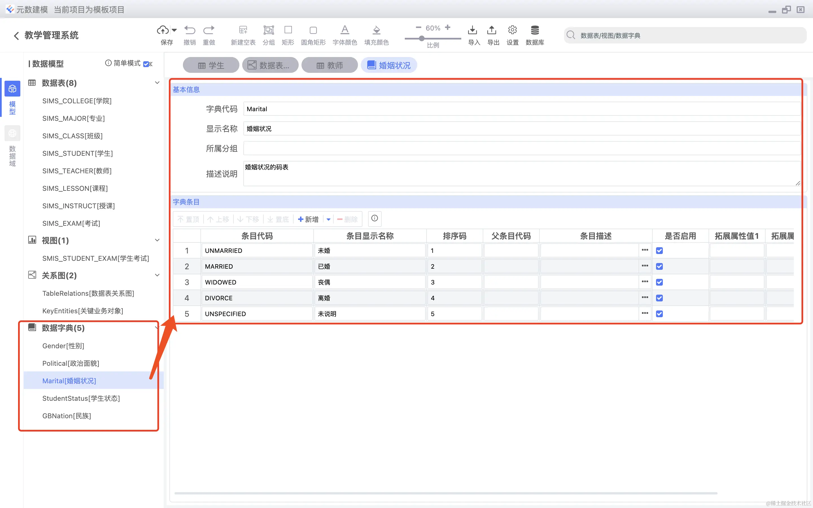Click the 新增 add entry button
Viewport: 813px width, 508px height.
308,219
